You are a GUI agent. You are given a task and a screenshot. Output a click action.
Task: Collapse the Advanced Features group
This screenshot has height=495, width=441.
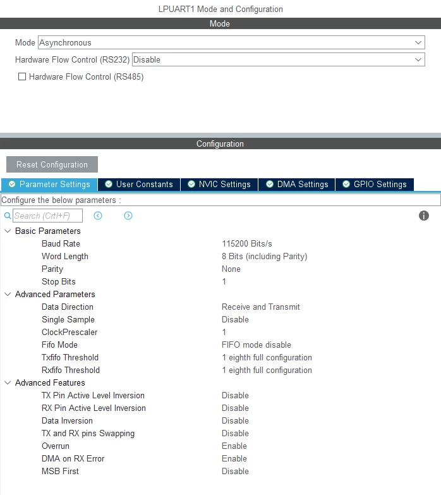[x=8, y=382]
